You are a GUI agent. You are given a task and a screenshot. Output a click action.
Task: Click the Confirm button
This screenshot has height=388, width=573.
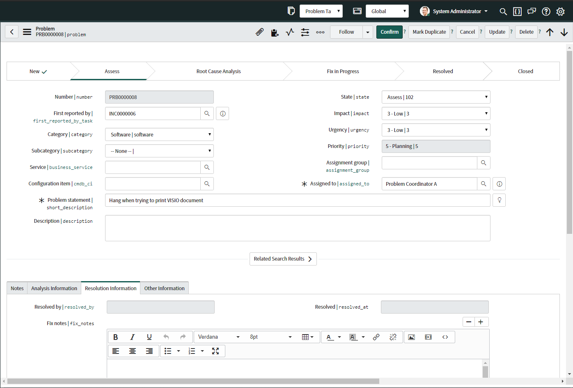tap(390, 32)
